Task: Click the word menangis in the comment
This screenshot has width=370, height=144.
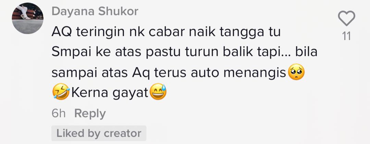Action: (x=255, y=73)
